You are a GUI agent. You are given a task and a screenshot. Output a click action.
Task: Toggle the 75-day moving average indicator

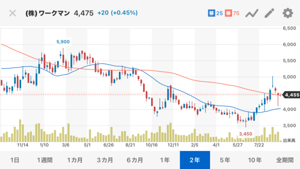(x=232, y=13)
